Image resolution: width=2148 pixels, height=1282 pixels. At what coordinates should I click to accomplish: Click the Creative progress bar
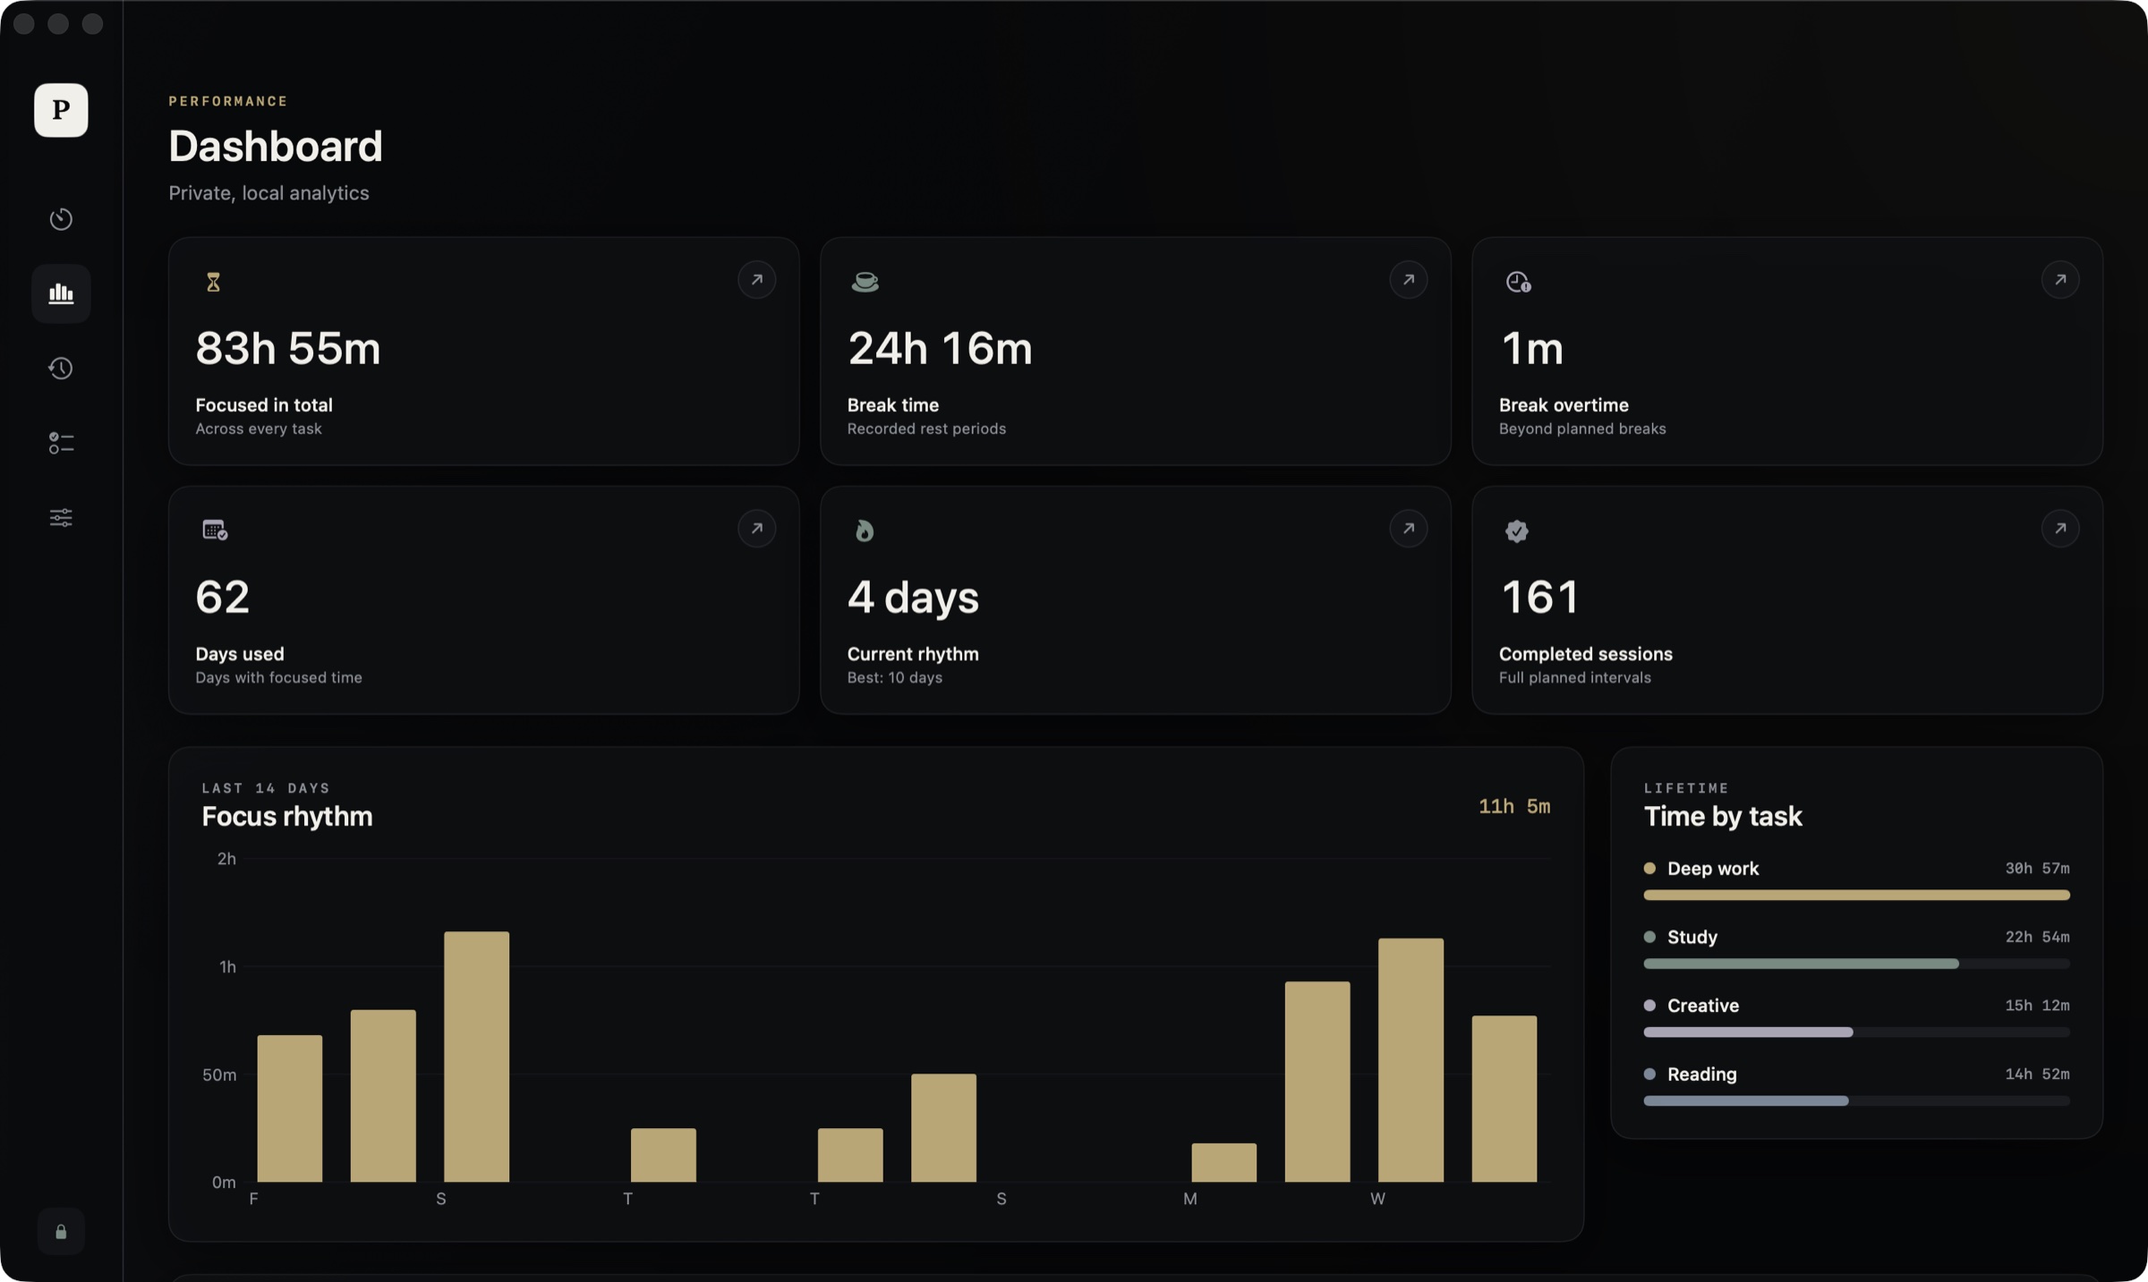pos(1856,1032)
